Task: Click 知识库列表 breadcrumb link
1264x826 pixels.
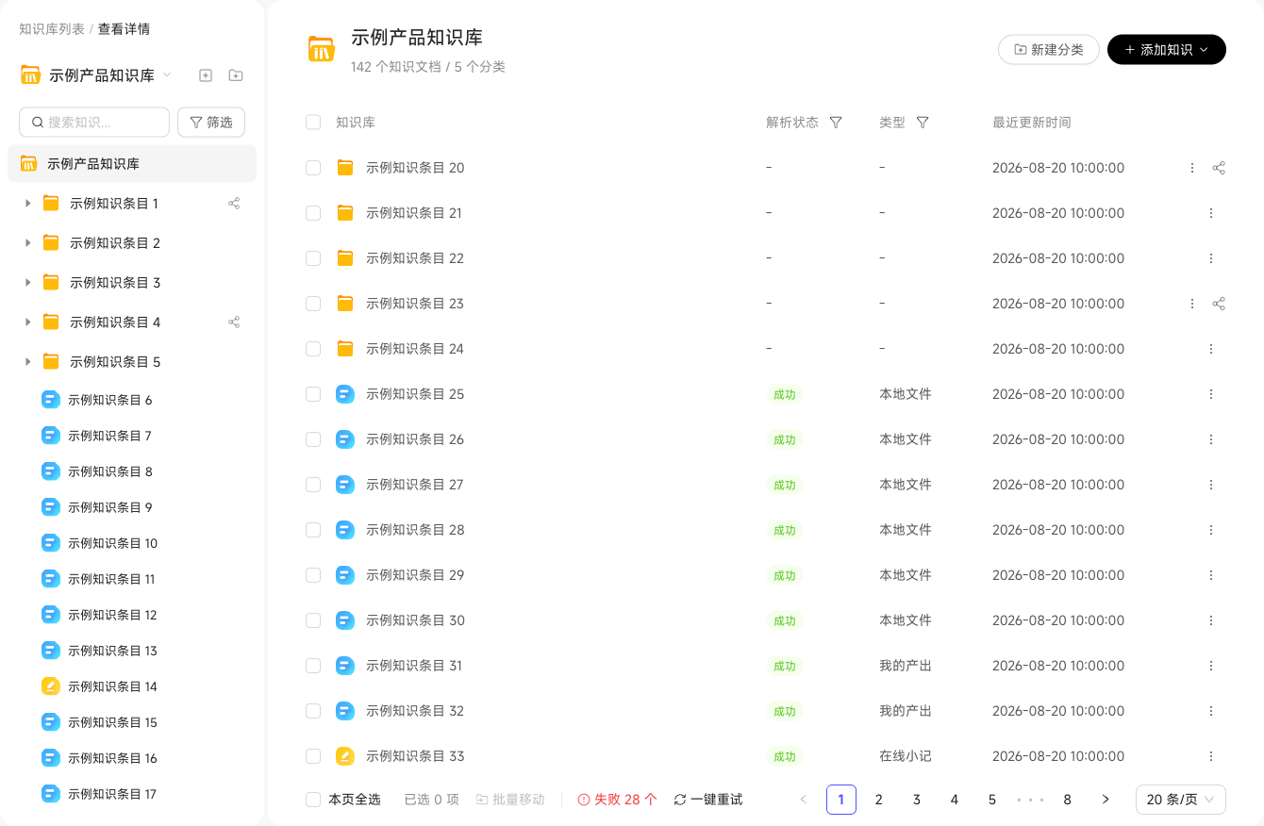Action: click(52, 29)
